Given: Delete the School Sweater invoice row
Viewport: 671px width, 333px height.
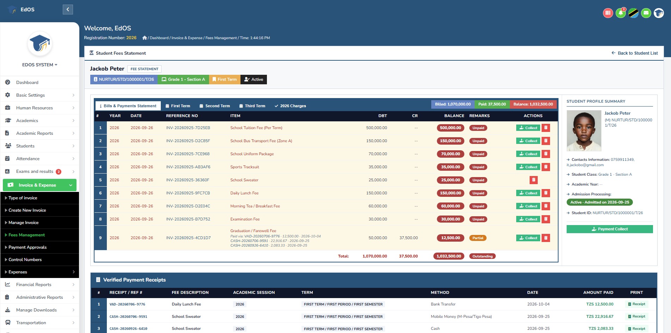Looking at the screenshot, I should point(534,180).
